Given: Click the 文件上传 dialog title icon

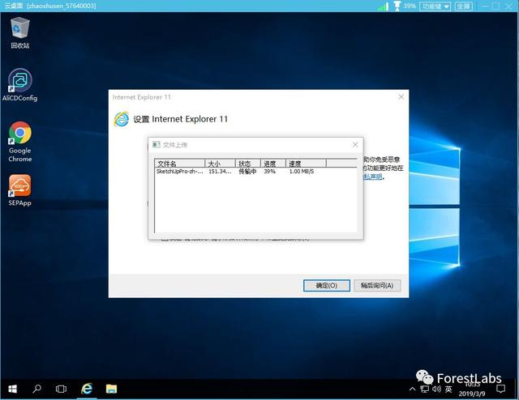Looking at the screenshot, I should coord(157,144).
